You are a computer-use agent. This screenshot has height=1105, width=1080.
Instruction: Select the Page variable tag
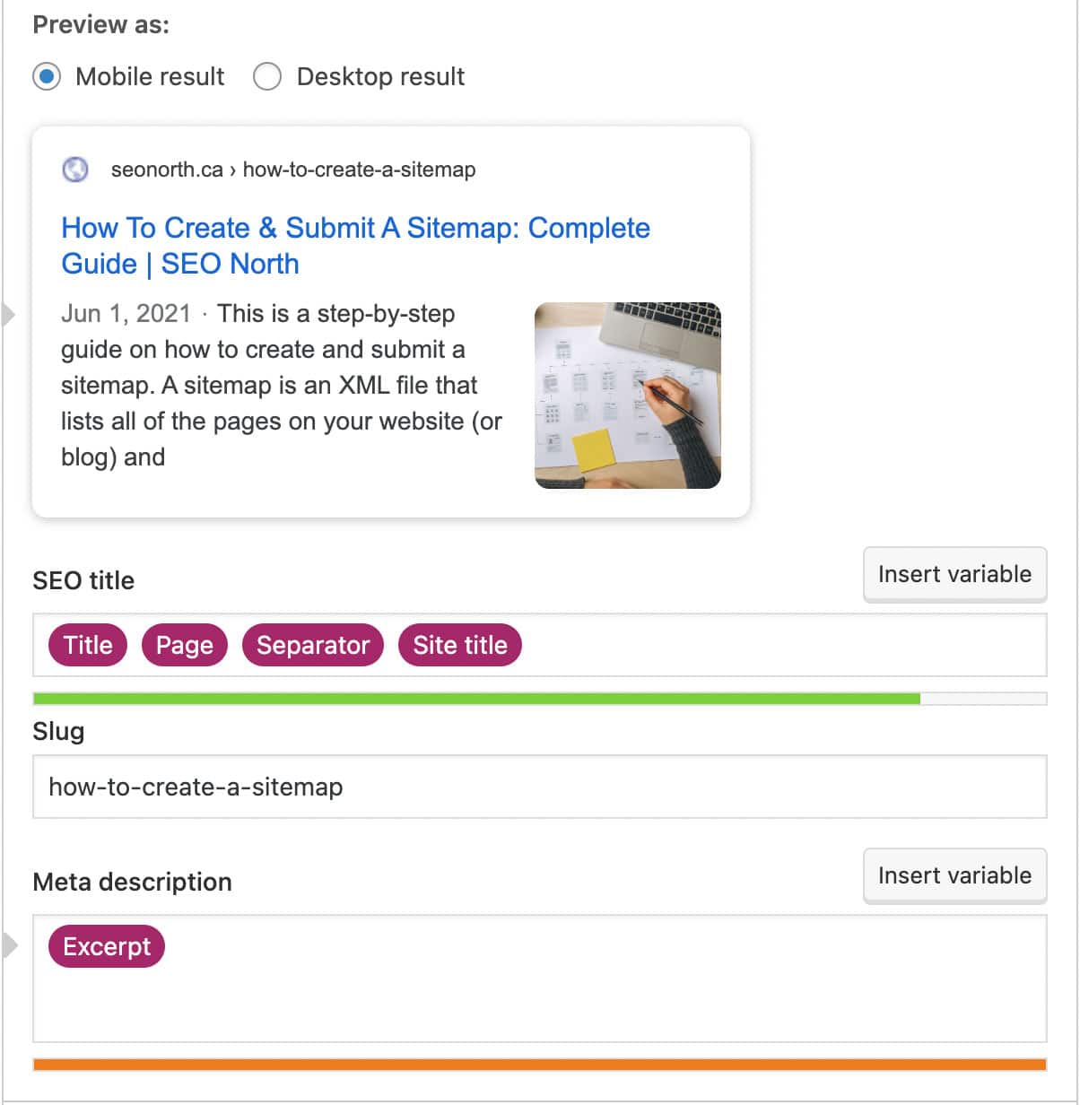pyautogui.click(x=185, y=645)
